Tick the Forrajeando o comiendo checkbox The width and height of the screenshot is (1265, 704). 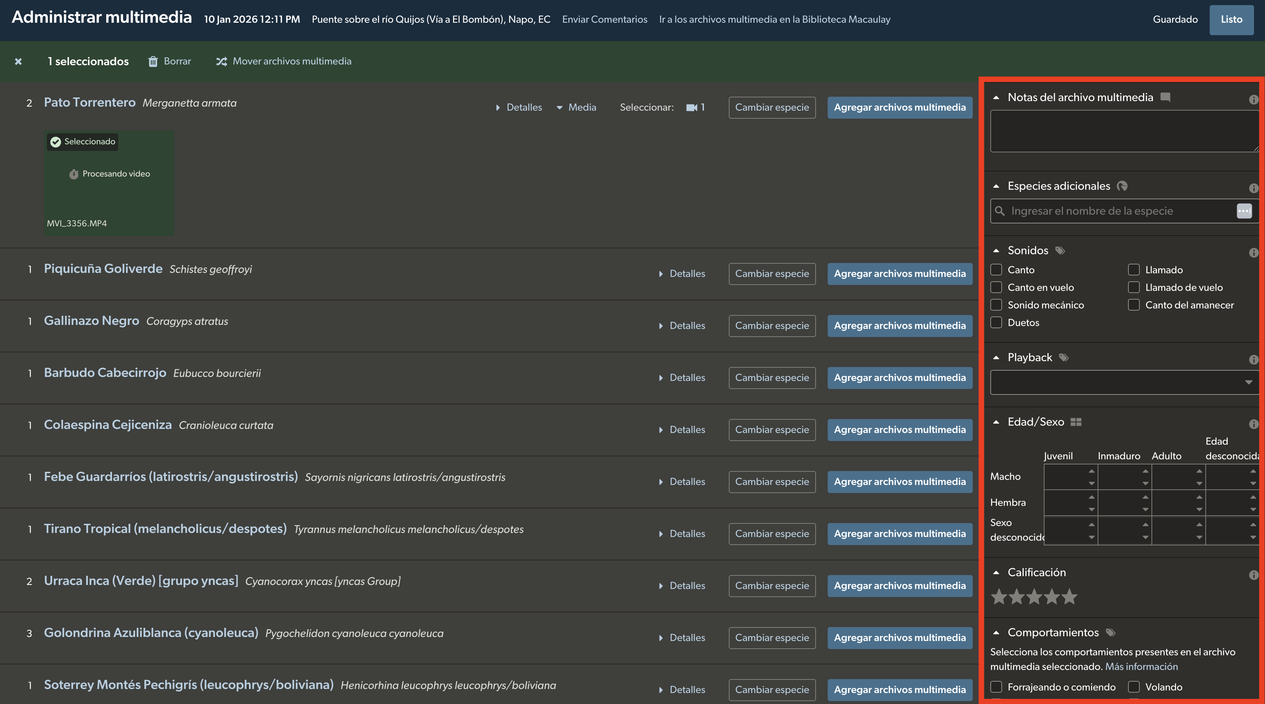pos(996,687)
